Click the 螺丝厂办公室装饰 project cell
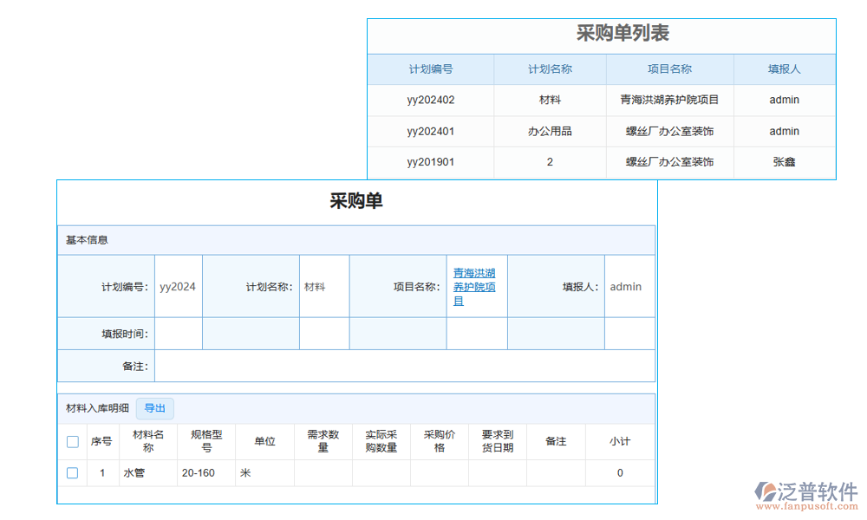Image resolution: width=867 pixels, height=520 pixels. tap(669, 131)
